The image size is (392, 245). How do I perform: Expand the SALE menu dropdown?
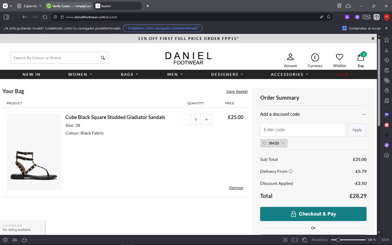pyautogui.click(x=344, y=74)
